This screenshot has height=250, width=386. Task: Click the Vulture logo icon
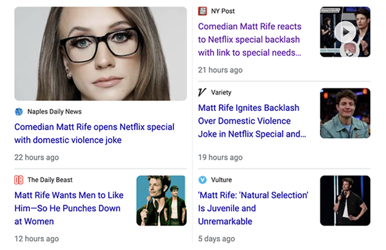pos(202,180)
